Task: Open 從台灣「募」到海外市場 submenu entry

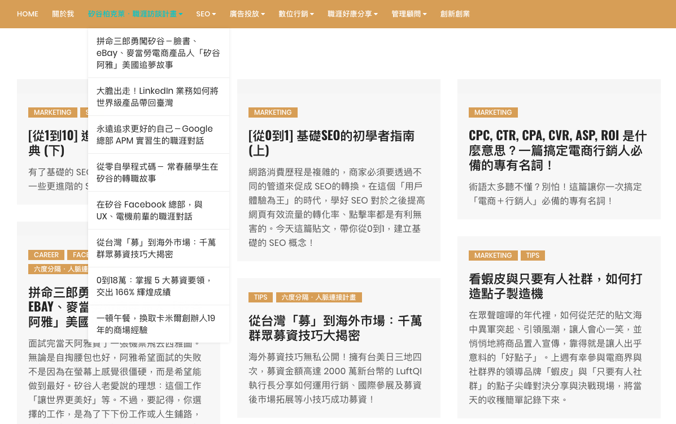Action: tap(159, 248)
